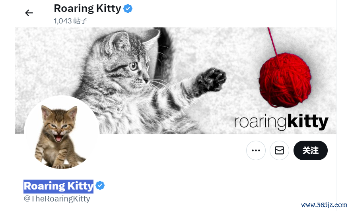Click the thin "roaring" word in banner logo
This screenshot has width=350, height=211.
(x=260, y=122)
